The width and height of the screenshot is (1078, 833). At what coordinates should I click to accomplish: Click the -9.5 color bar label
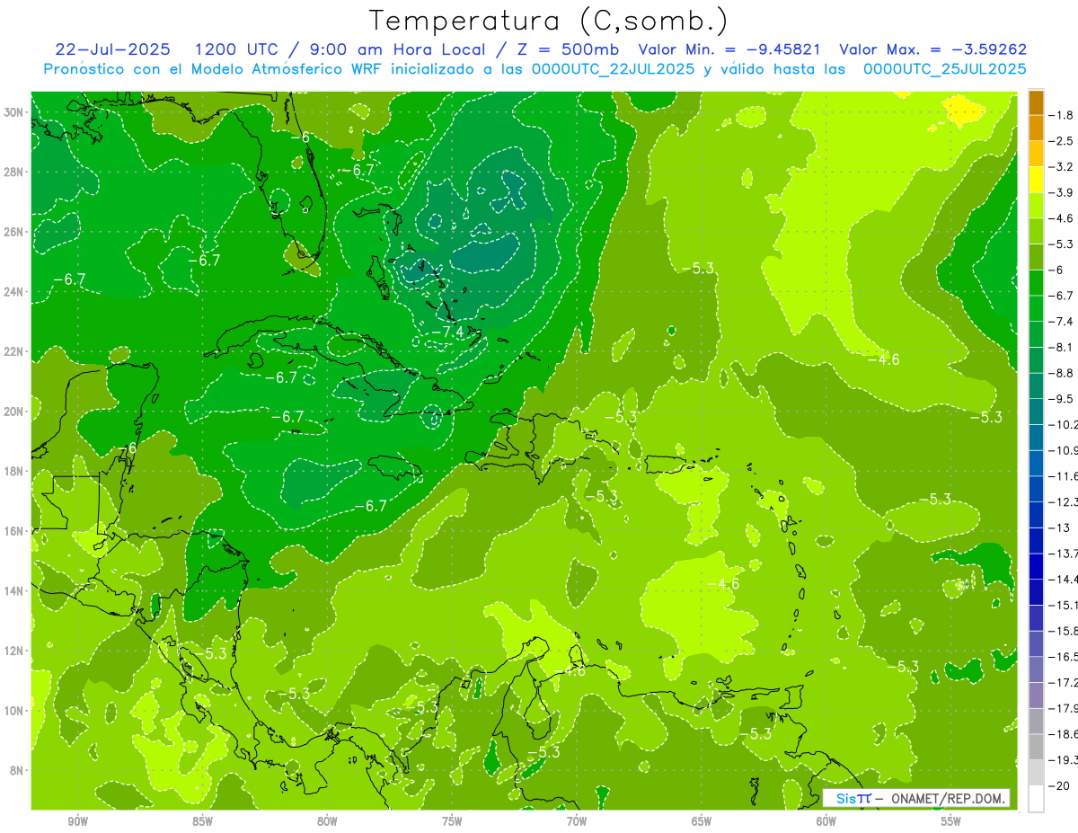coord(1063,399)
